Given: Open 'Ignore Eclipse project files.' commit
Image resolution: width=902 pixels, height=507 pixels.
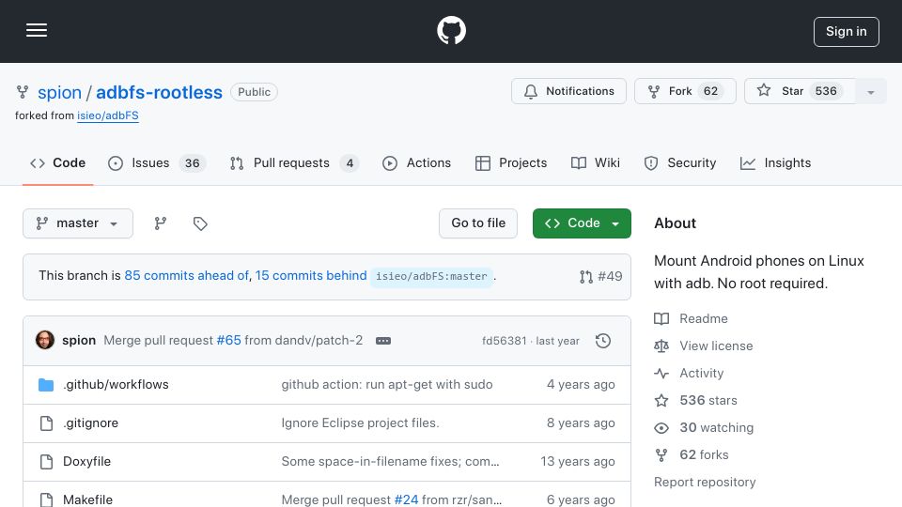Looking at the screenshot, I should pyautogui.click(x=360, y=423).
